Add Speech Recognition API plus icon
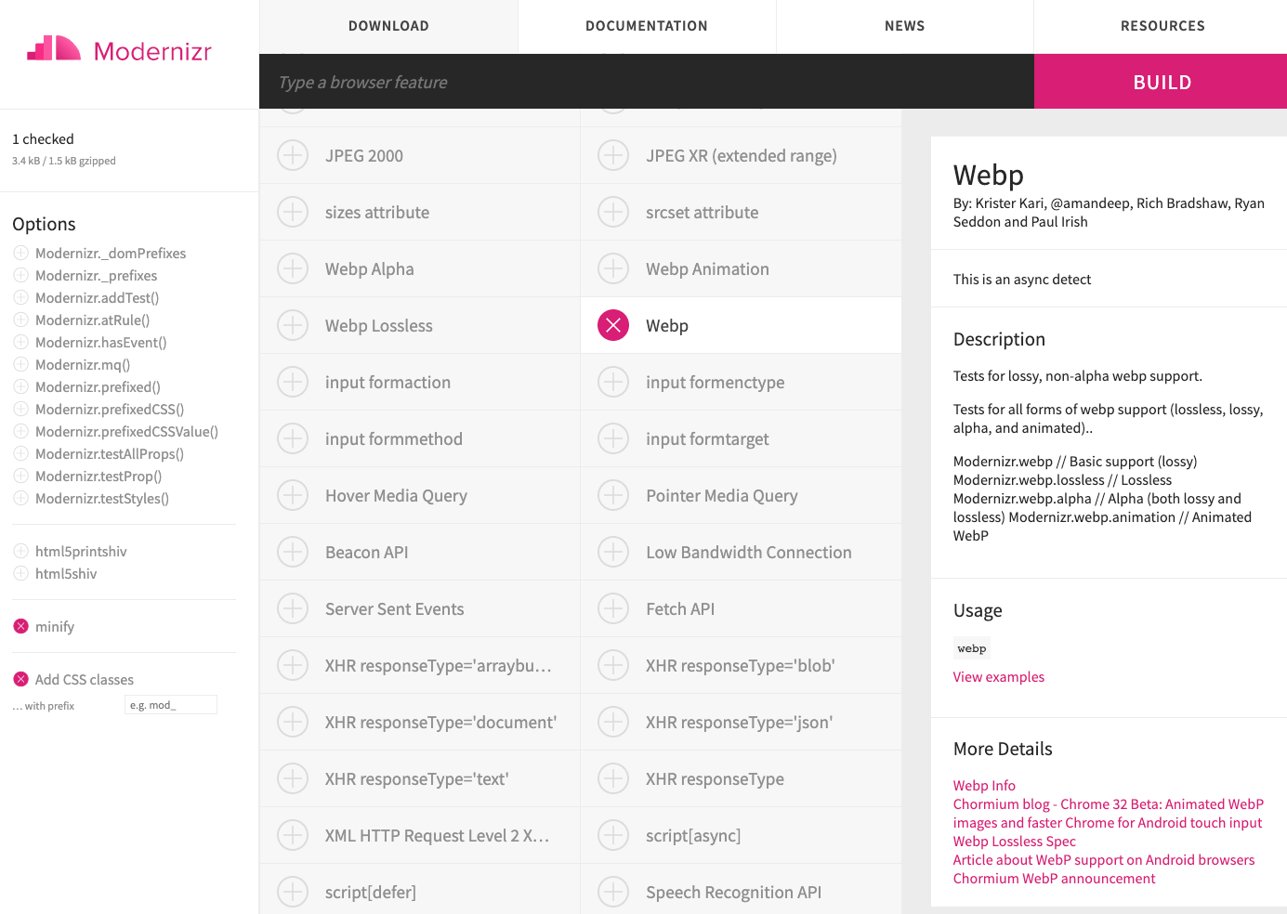 click(613, 892)
